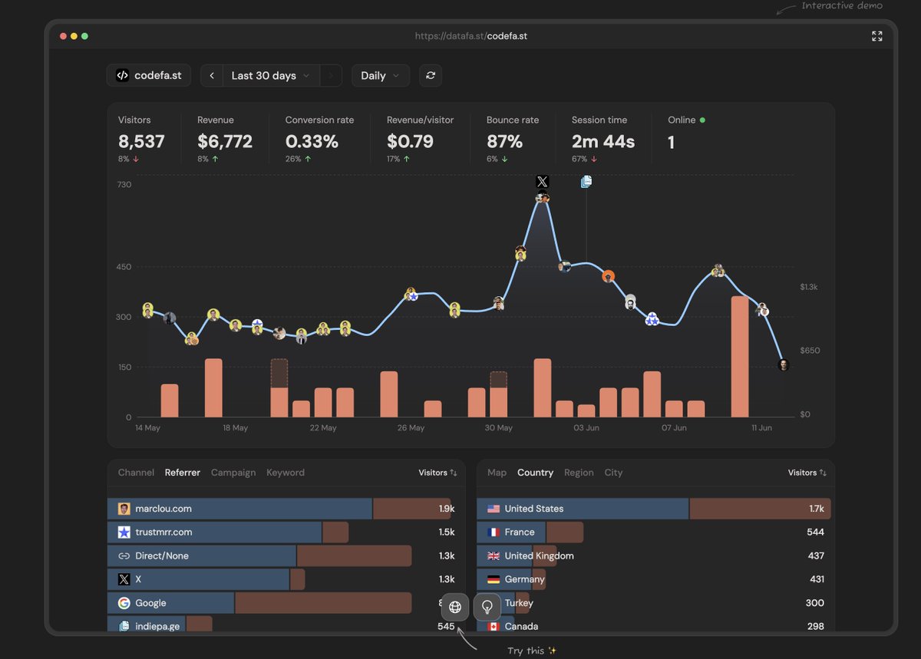
Task: Click the orange avatar marker after 03 Jun
Action: 608,276
